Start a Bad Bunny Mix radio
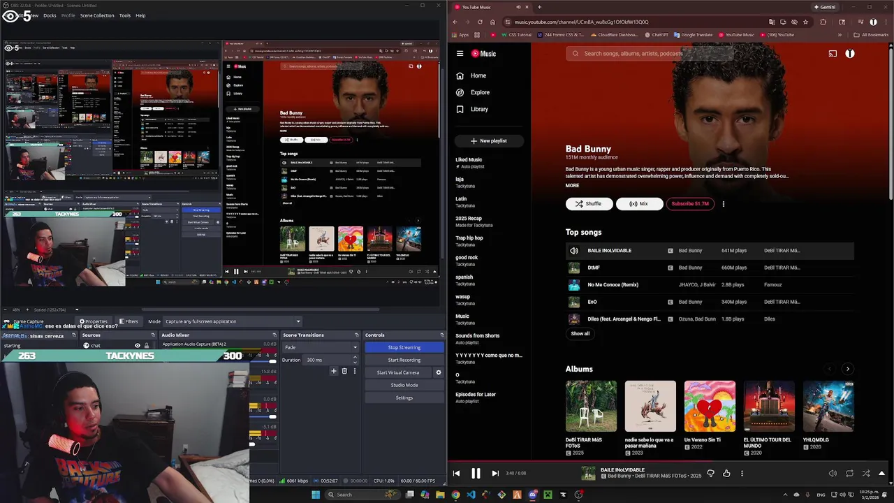Image resolution: width=894 pixels, height=503 pixels. pos(639,204)
